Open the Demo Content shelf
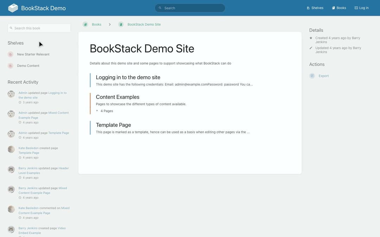The height and width of the screenshot is (237, 380). (x=28, y=66)
